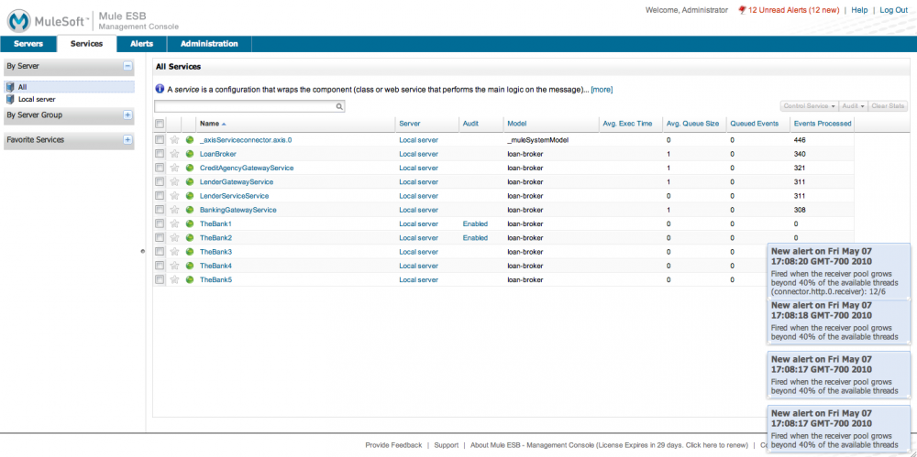Click the red alert flag icon in header

[x=742, y=10]
